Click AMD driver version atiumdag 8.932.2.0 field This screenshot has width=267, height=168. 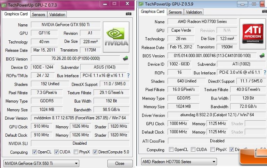[217, 115]
